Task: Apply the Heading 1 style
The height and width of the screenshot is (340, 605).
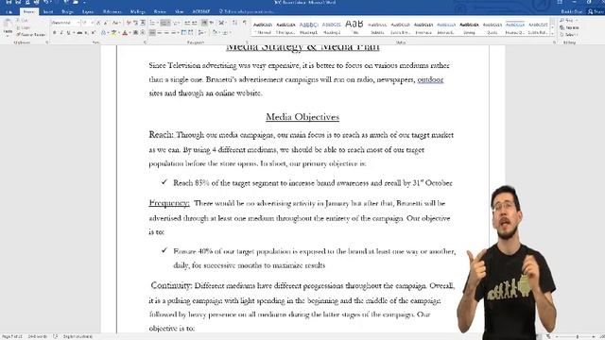Action: point(309,28)
